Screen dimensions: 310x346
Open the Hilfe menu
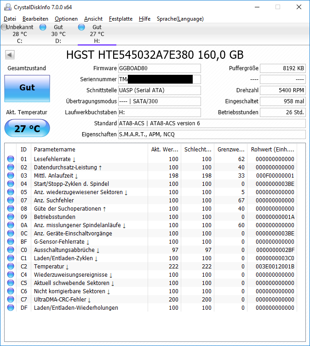(x=144, y=19)
